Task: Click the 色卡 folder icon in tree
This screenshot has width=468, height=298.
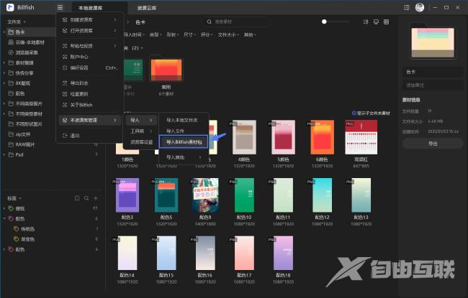Action: [11, 32]
